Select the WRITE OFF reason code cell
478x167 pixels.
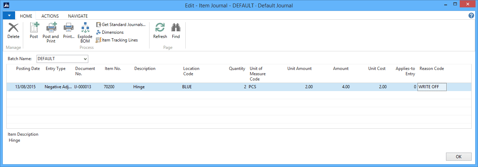pos(432,87)
